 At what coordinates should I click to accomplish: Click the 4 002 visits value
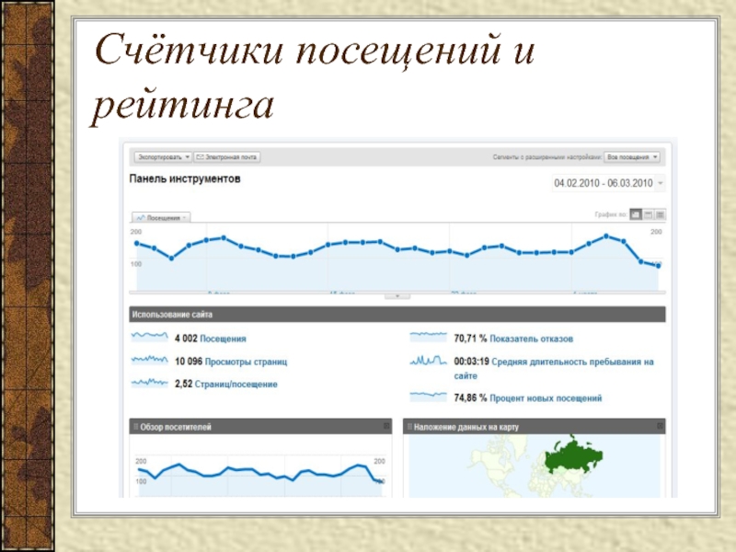coord(186,339)
